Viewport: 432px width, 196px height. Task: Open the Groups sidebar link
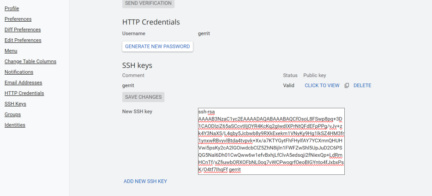pos(12,114)
